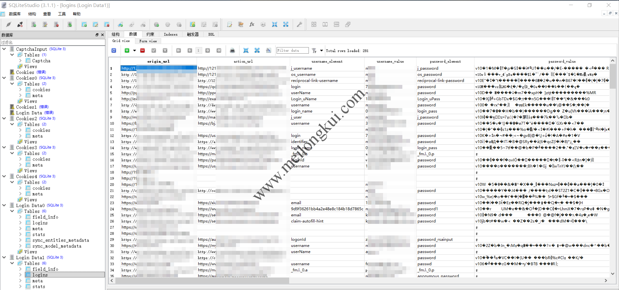Switch to the DDL tab

point(211,34)
